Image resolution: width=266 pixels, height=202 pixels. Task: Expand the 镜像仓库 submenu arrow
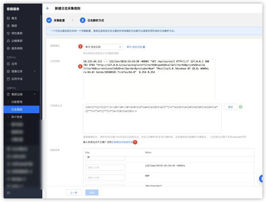pyautogui.click(x=35, y=71)
